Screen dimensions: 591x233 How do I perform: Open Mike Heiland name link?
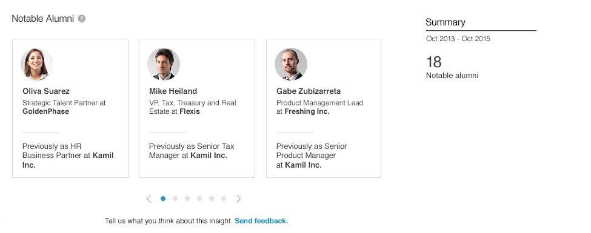pyautogui.click(x=173, y=91)
